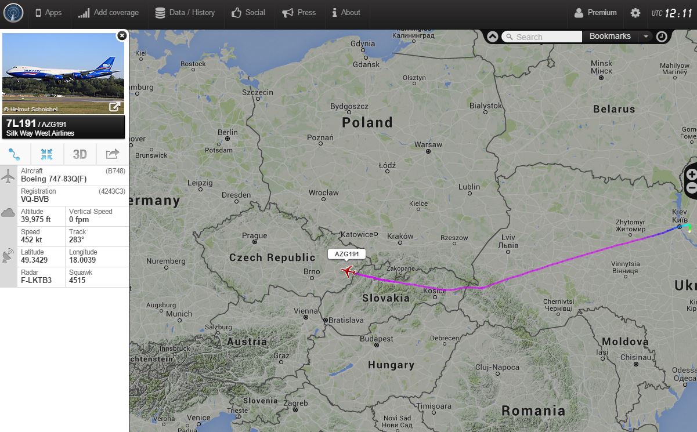697x432 pixels.
Task: Expand the Bookmarks dropdown arrow
Action: [646, 37]
